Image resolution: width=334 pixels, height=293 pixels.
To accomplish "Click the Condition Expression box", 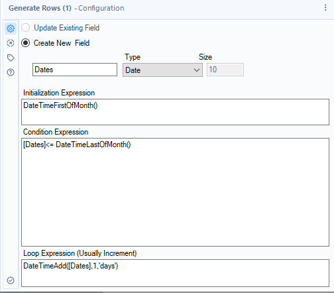I will (175, 192).
